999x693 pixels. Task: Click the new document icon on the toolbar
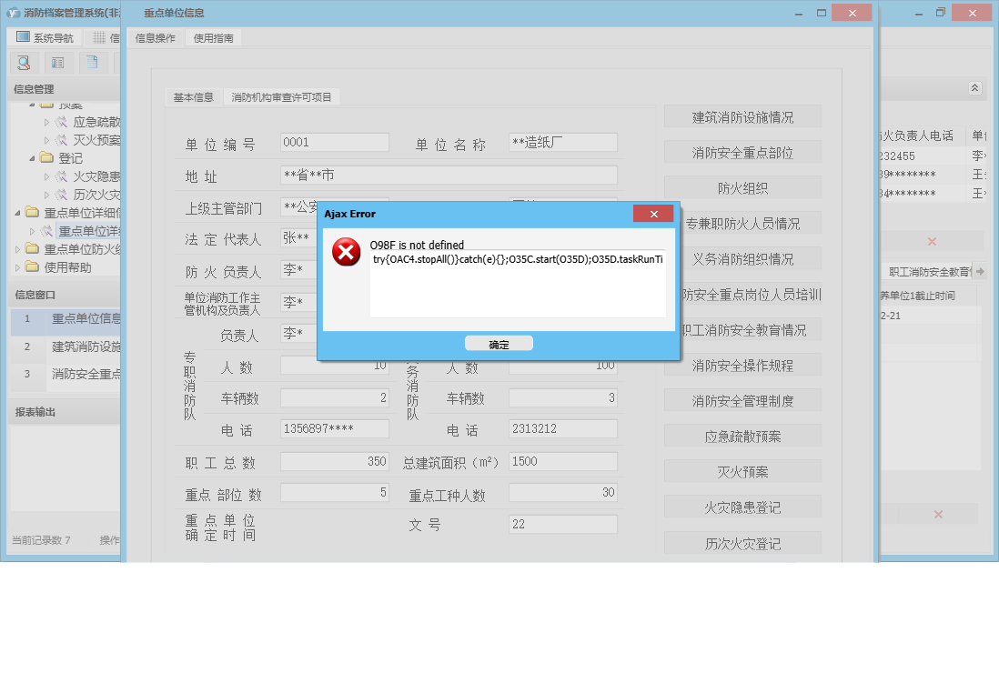pyautogui.click(x=93, y=63)
